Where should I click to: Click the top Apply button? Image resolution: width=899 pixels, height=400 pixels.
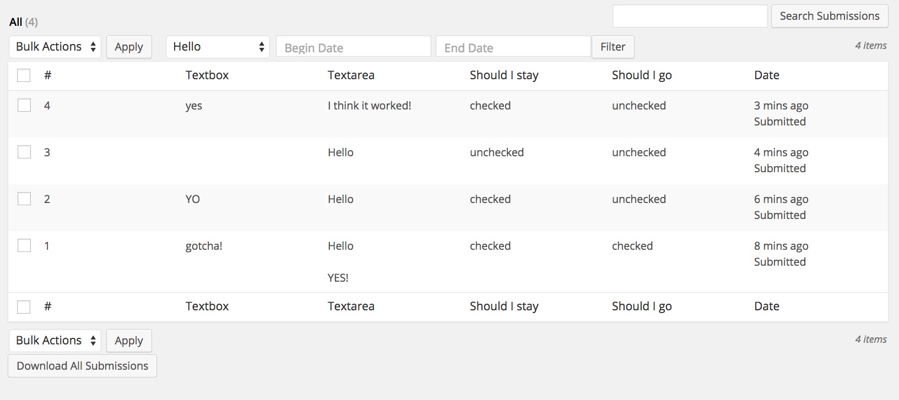point(129,47)
